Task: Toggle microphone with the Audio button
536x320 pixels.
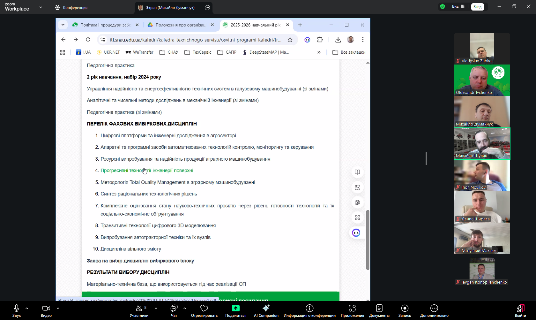Action: click(17, 310)
